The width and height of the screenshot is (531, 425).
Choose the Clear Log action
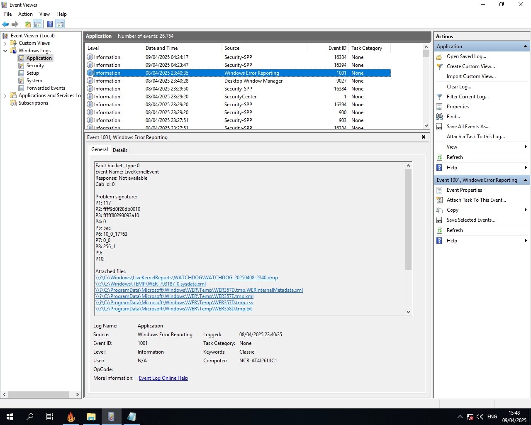coord(459,87)
